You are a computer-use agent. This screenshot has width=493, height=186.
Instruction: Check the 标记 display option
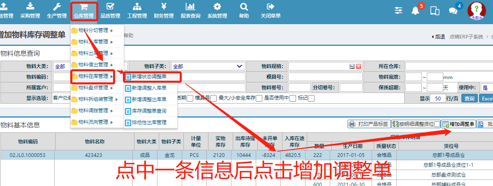[311, 98]
